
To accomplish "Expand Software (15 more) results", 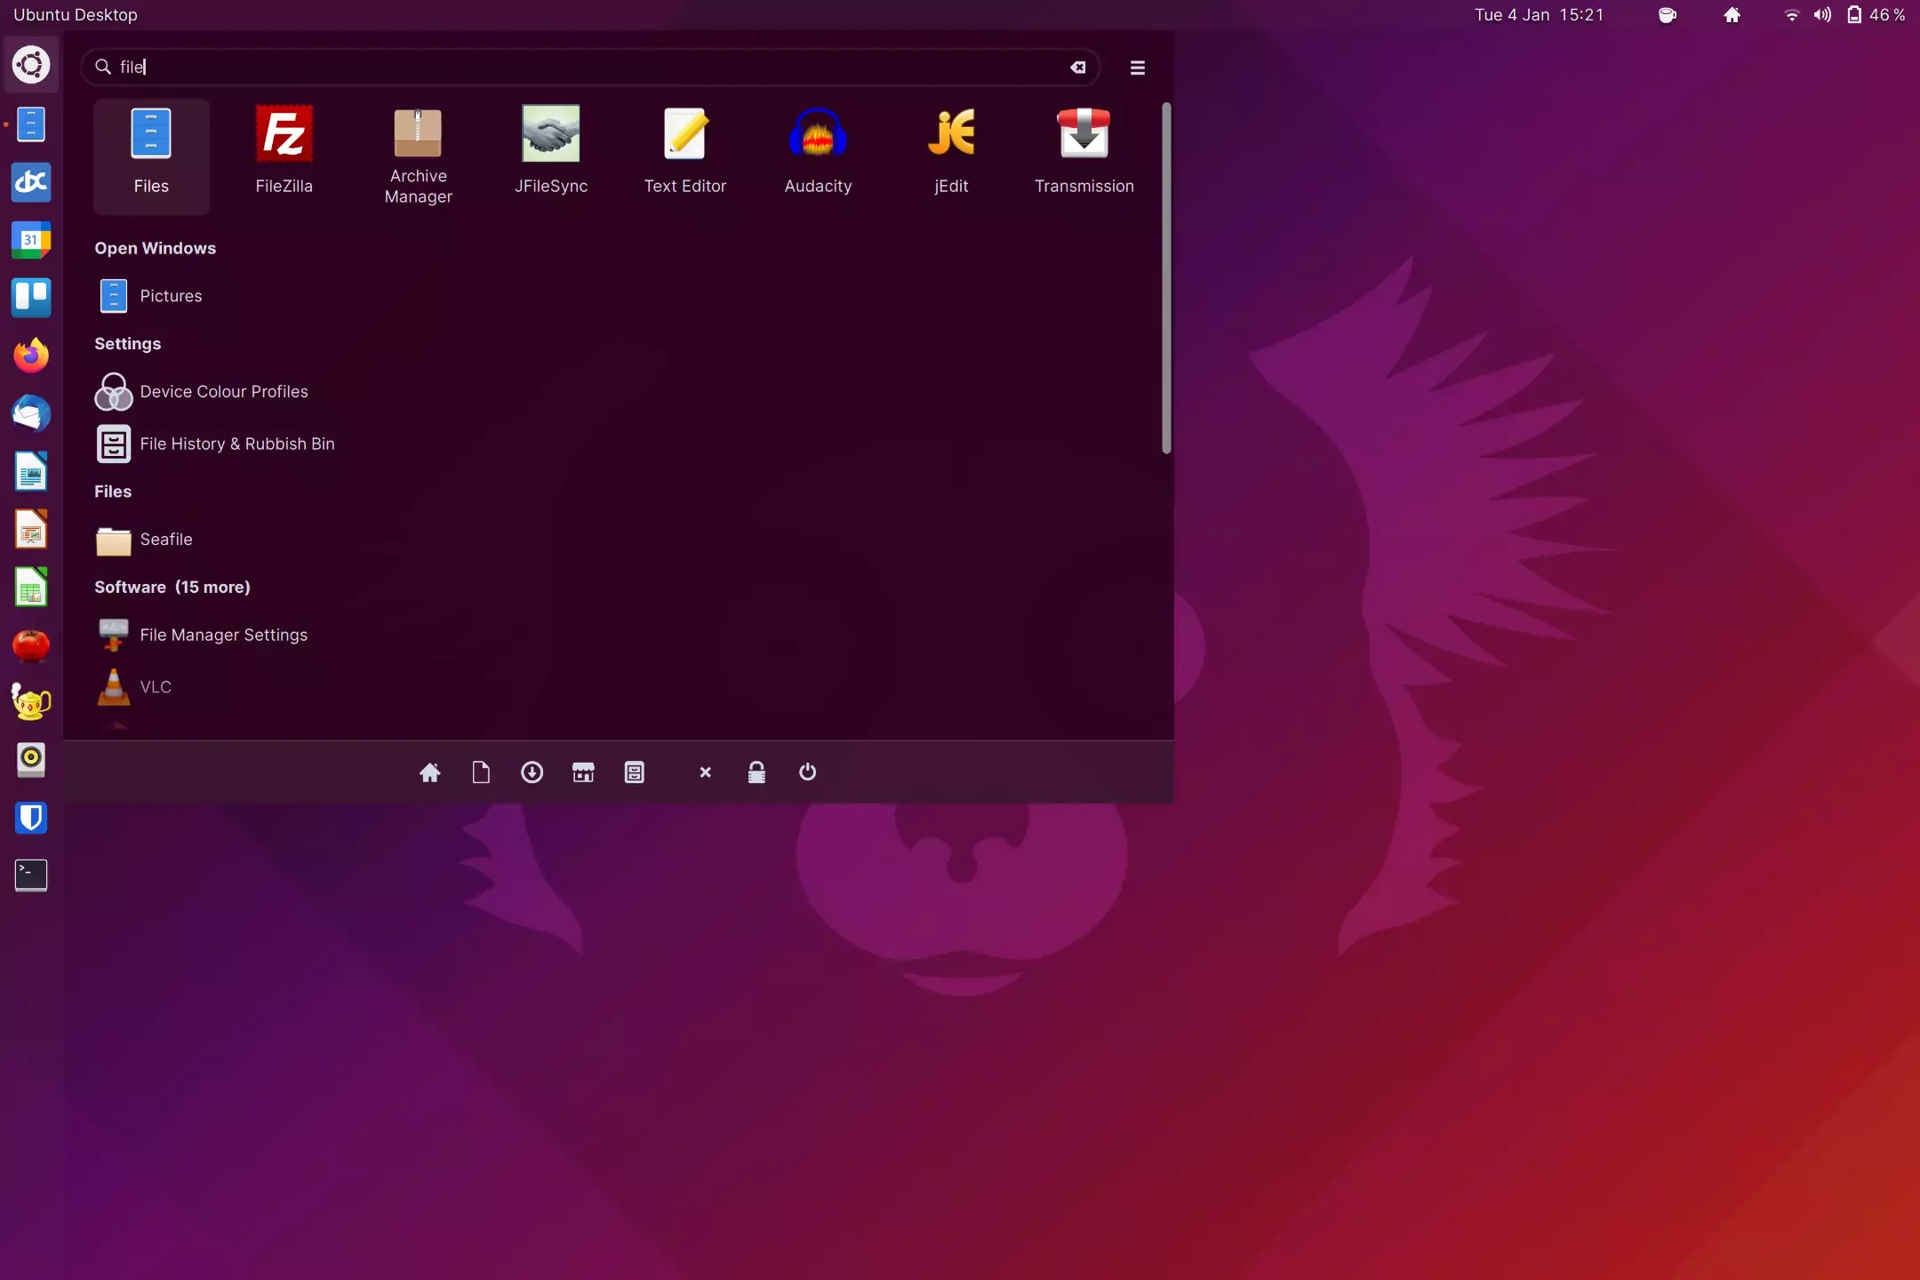I will click(172, 588).
